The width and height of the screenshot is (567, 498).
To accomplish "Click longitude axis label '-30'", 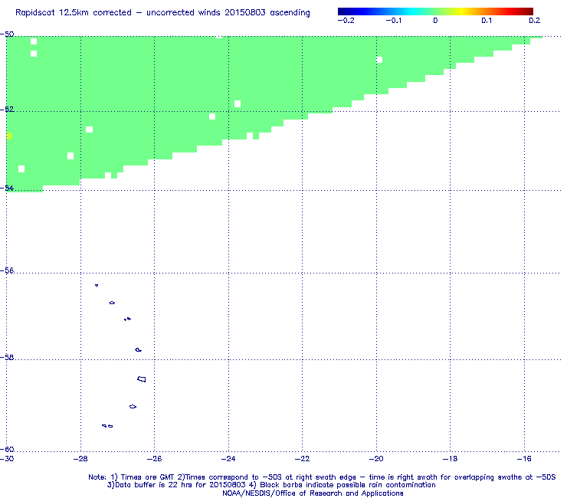I will coord(7,459).
